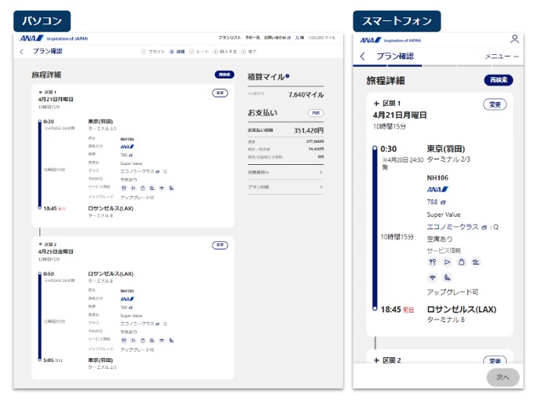Click the 次へ button on the smartphone view
Screen dimensions: 542x402
pos(503,378)
